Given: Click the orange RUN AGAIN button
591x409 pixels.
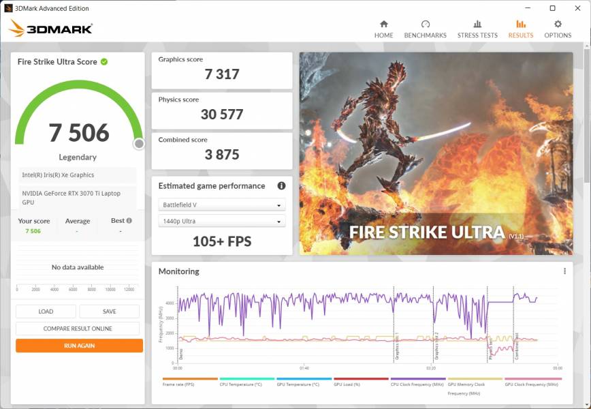Looking at the screenshot, I should (x=79, y=345).
